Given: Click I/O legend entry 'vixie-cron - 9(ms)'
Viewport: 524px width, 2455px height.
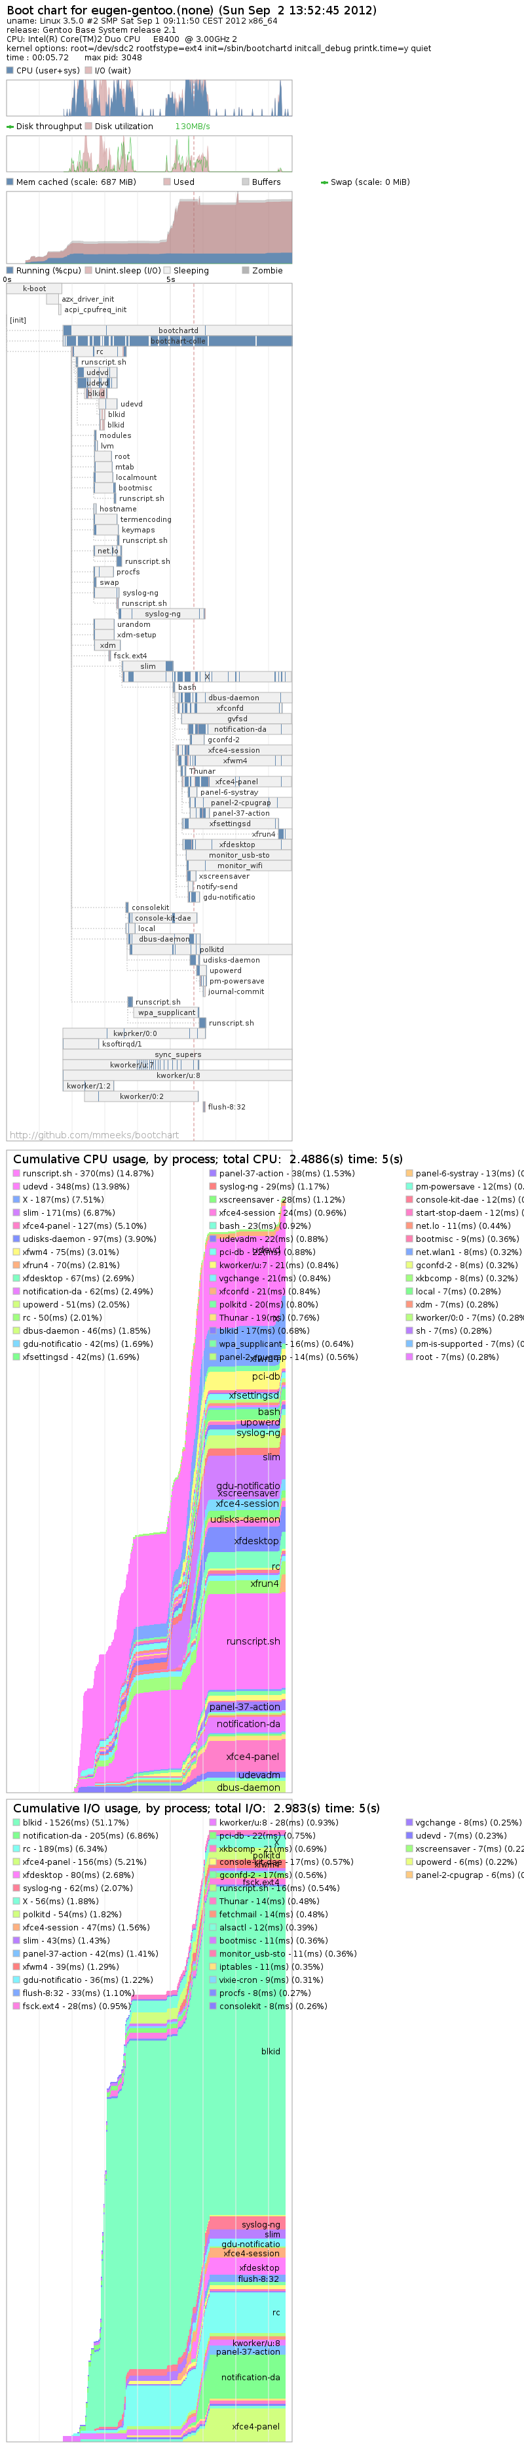Looking at the screenshot, I should 266,1980.
